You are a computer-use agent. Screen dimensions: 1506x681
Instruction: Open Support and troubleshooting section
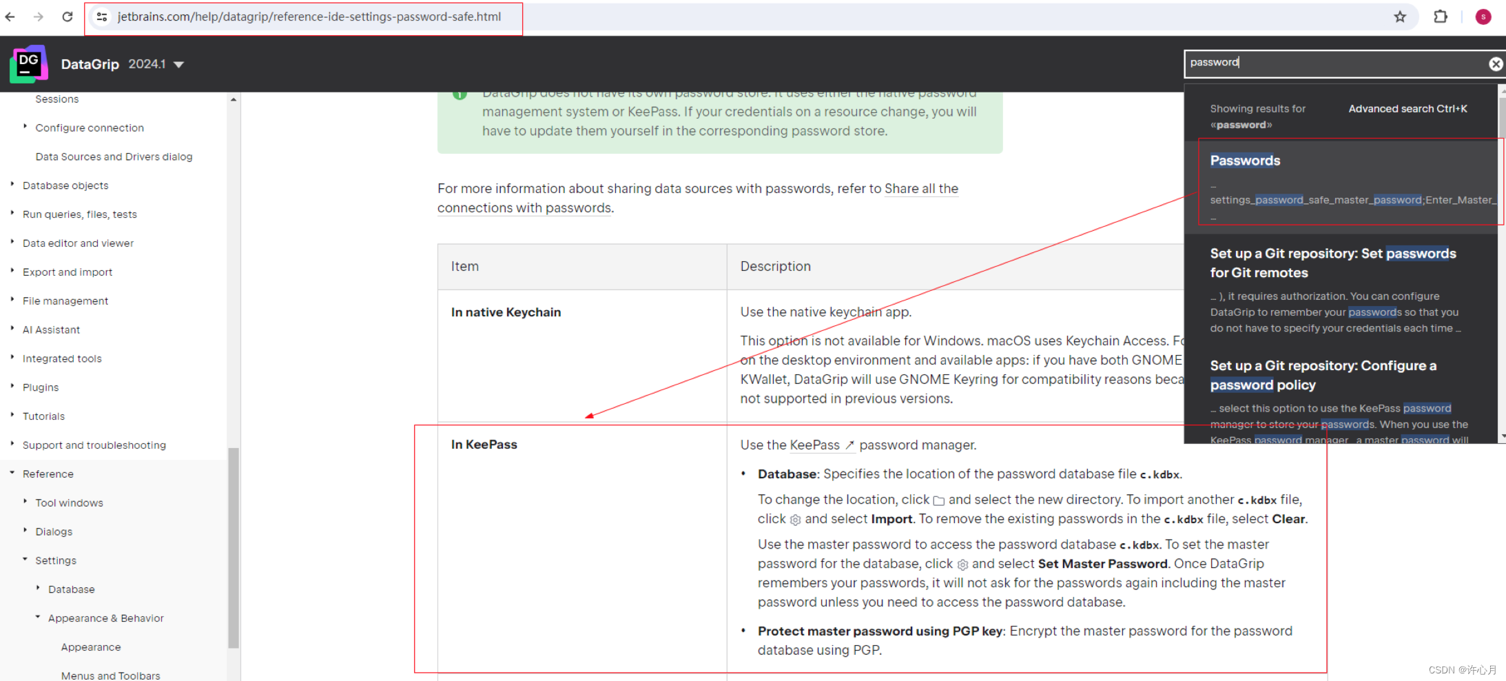94,446
